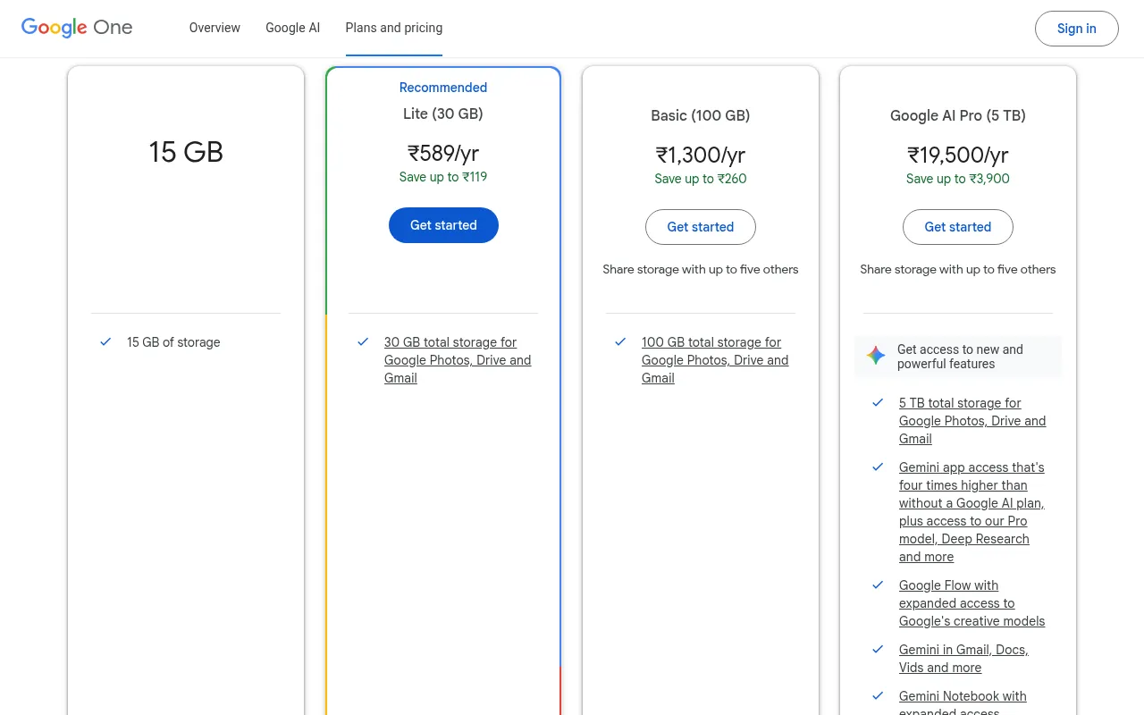Open 100 GB total storage link
This screenshot has height=715, width=1144.
coord(715,360)
